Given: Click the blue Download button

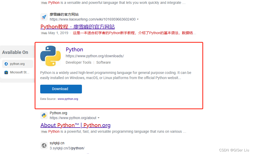Looking at the screenshot, I should (61, 89).
